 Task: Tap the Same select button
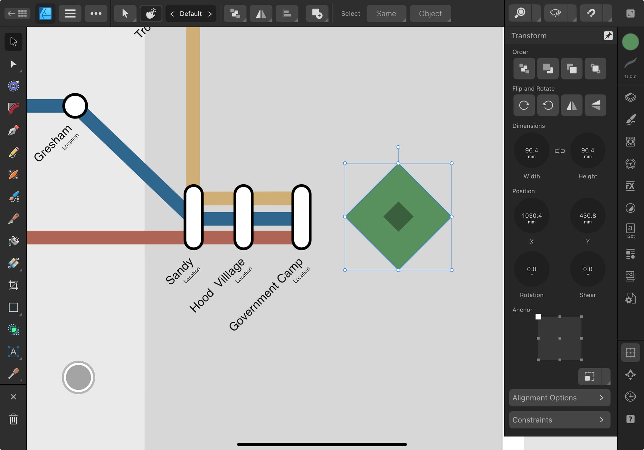tap(386, 14)
